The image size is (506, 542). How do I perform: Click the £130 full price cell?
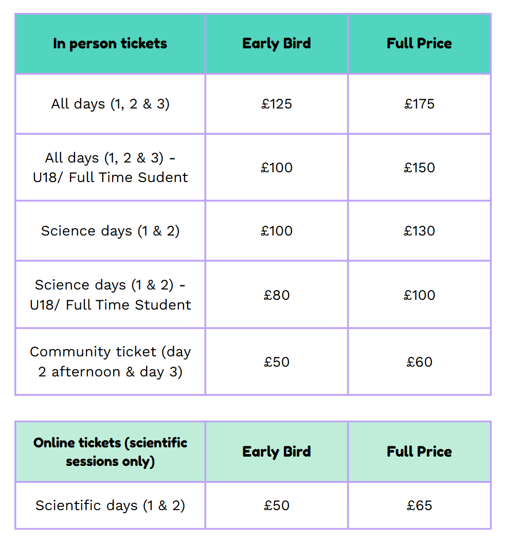point(419,231)
